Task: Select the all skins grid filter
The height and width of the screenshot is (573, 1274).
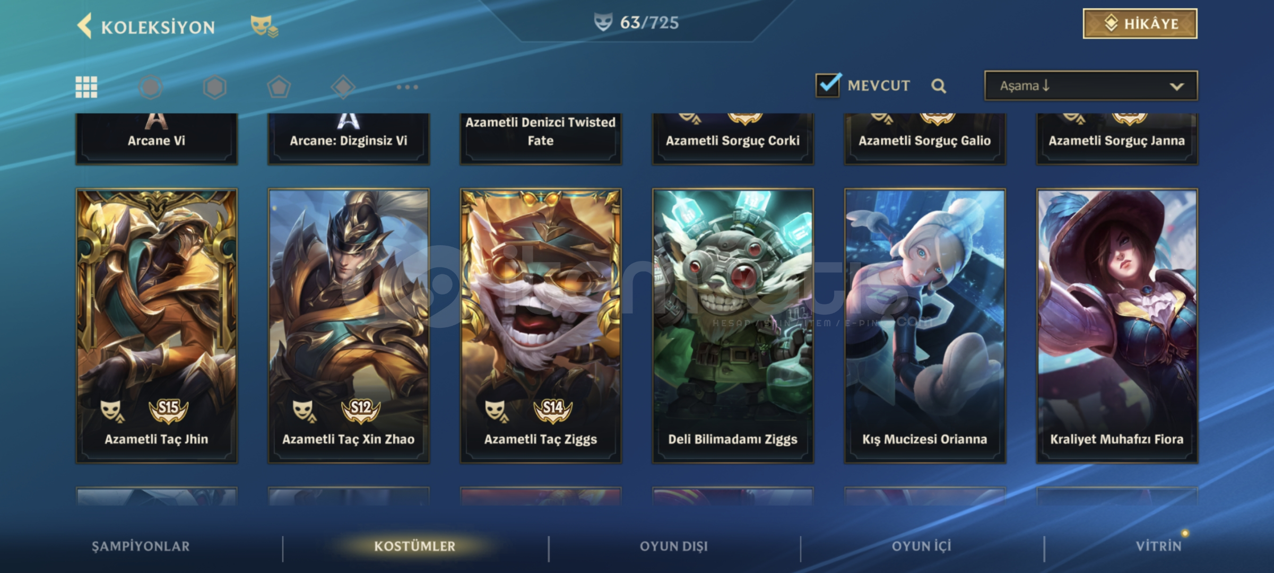Action: tap(86, 87)
